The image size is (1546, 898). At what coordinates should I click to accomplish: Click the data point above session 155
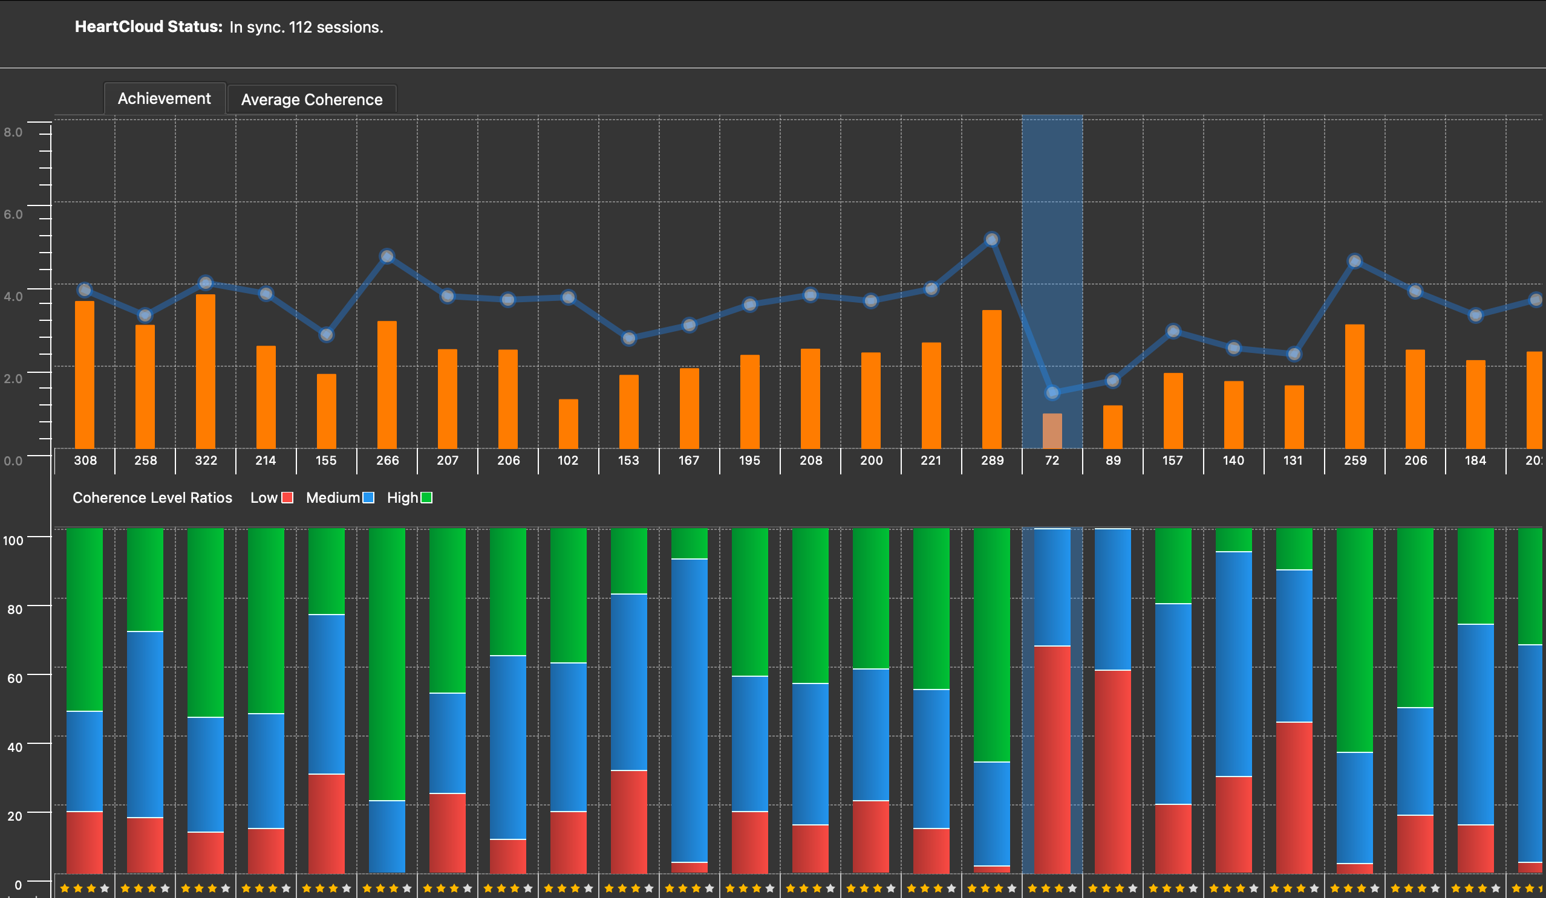[327, 335]
